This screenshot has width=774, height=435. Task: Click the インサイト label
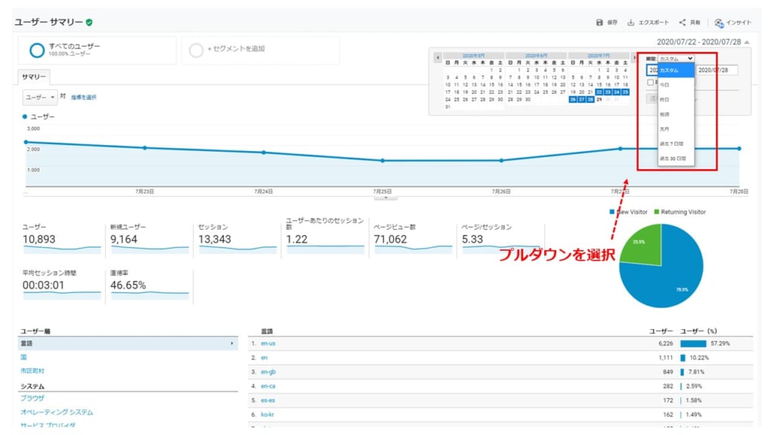point(738,23)
